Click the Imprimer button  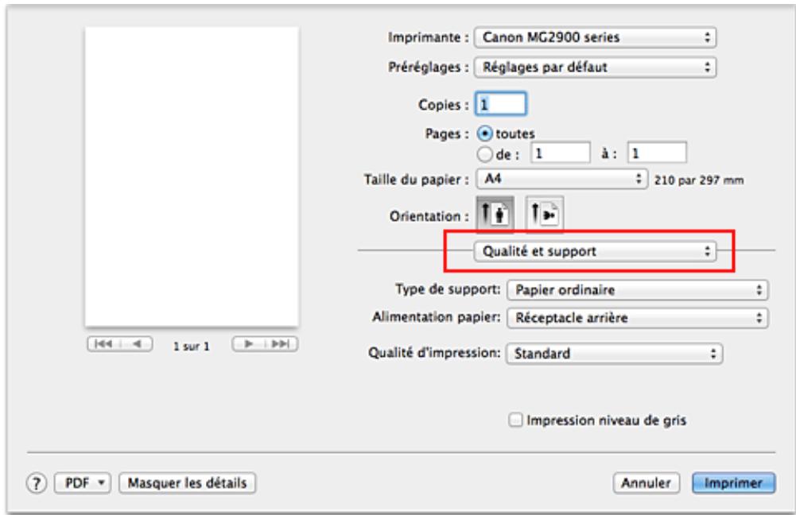pos(733,483)
